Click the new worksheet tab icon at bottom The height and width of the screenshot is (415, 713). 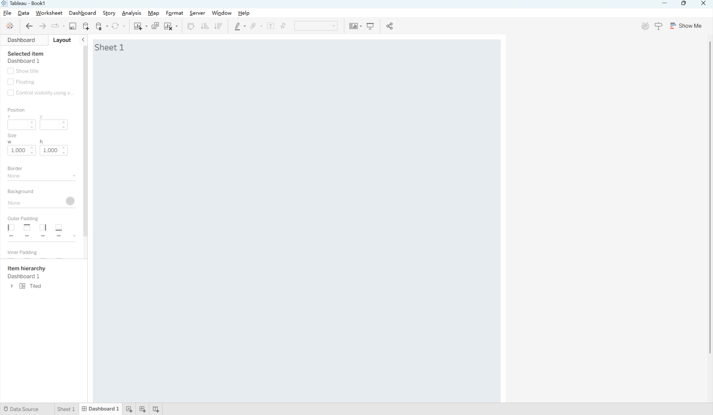pyautogui.click(x=129, y=409)
